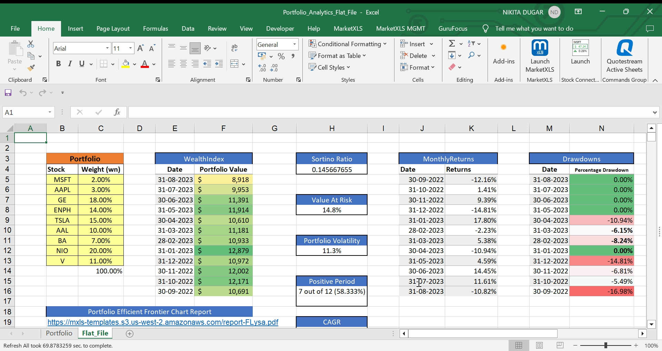Collapse the ribbon with caret arrow
Image resolution: width=662 pixels, height=351 pixels.
tap(655, 80)
